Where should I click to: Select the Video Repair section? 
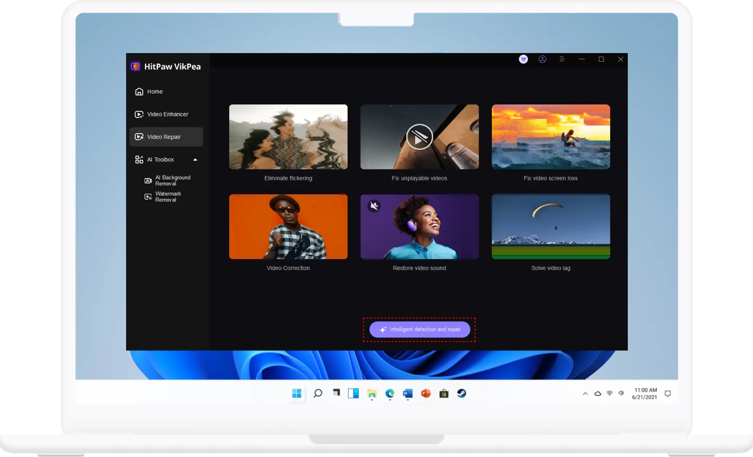[166, 137]
